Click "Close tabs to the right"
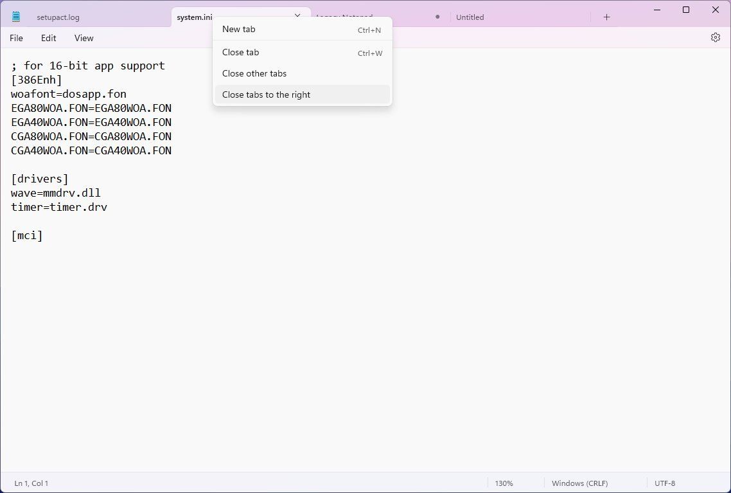Screen dimensions: 731x493 coord(266,94)
